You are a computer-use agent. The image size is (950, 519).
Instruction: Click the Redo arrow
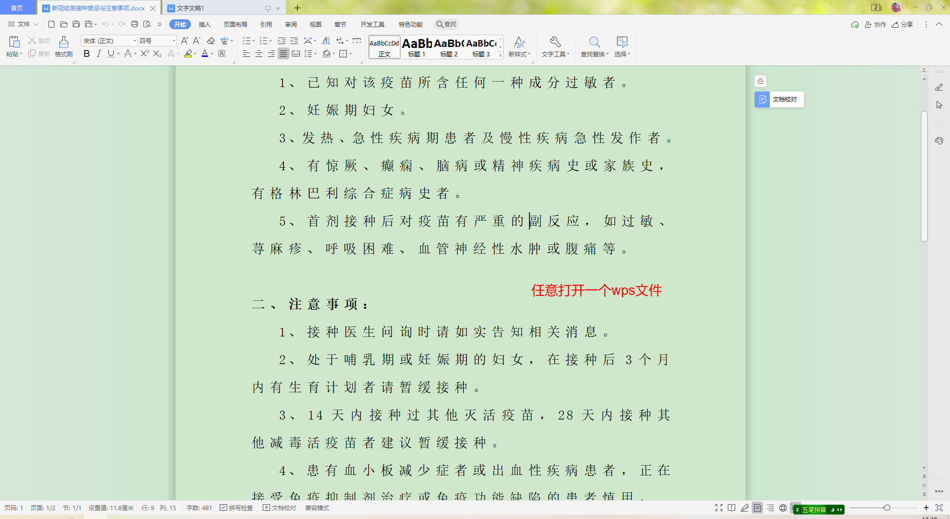coord(122,24)
